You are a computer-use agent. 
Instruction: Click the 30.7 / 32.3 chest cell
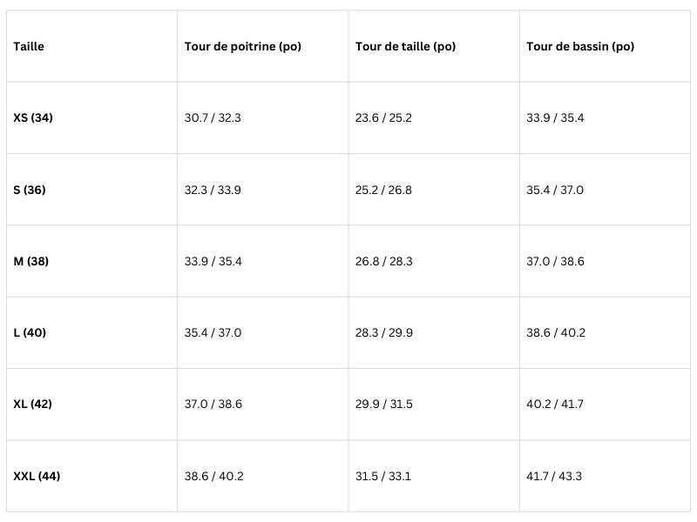point(213,117)
